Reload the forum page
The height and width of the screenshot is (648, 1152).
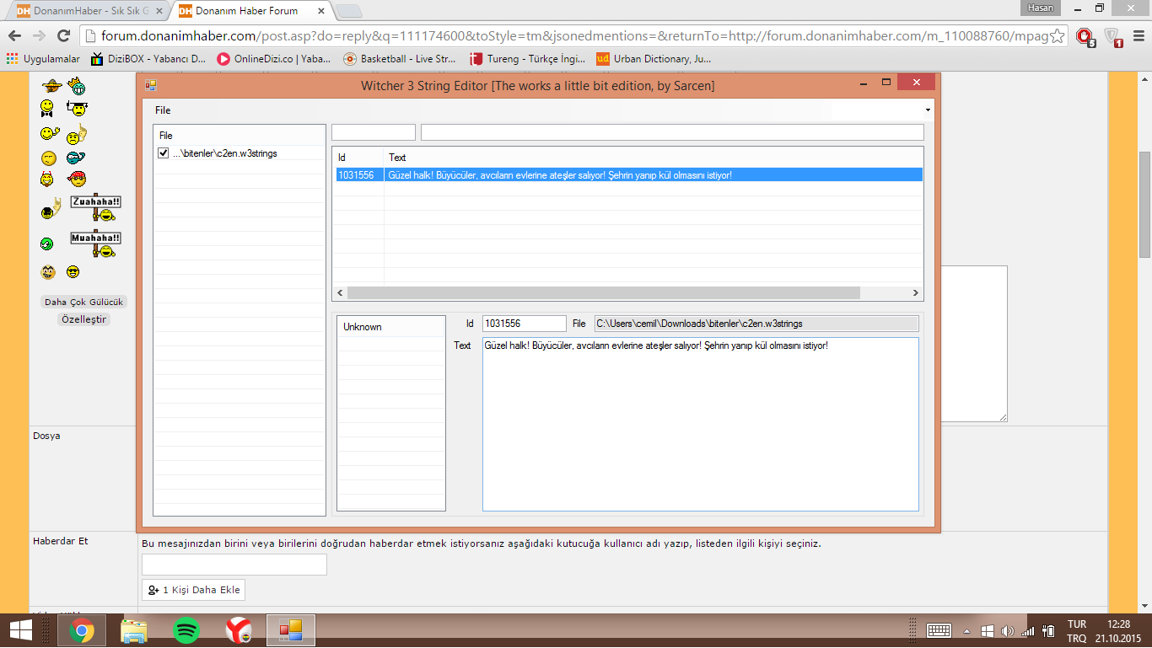(x=63, y=36)
